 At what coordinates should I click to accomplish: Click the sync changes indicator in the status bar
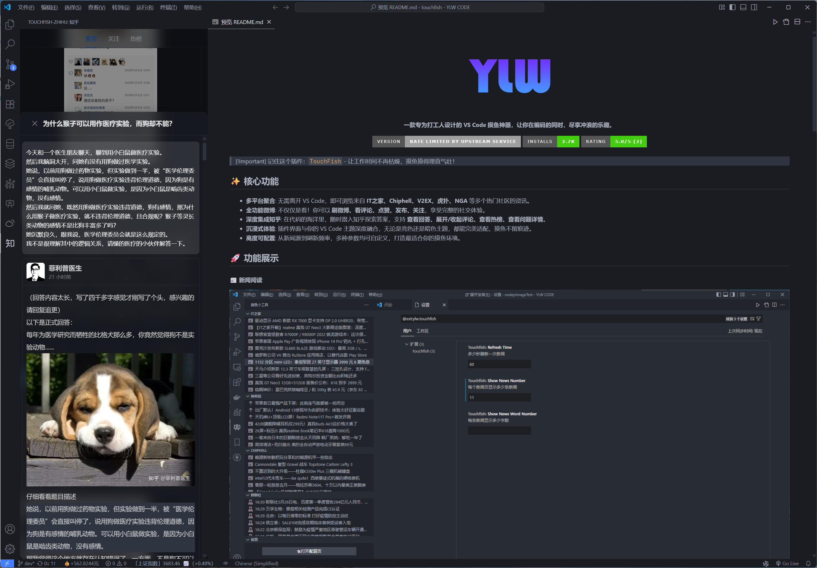pos(46,563)
